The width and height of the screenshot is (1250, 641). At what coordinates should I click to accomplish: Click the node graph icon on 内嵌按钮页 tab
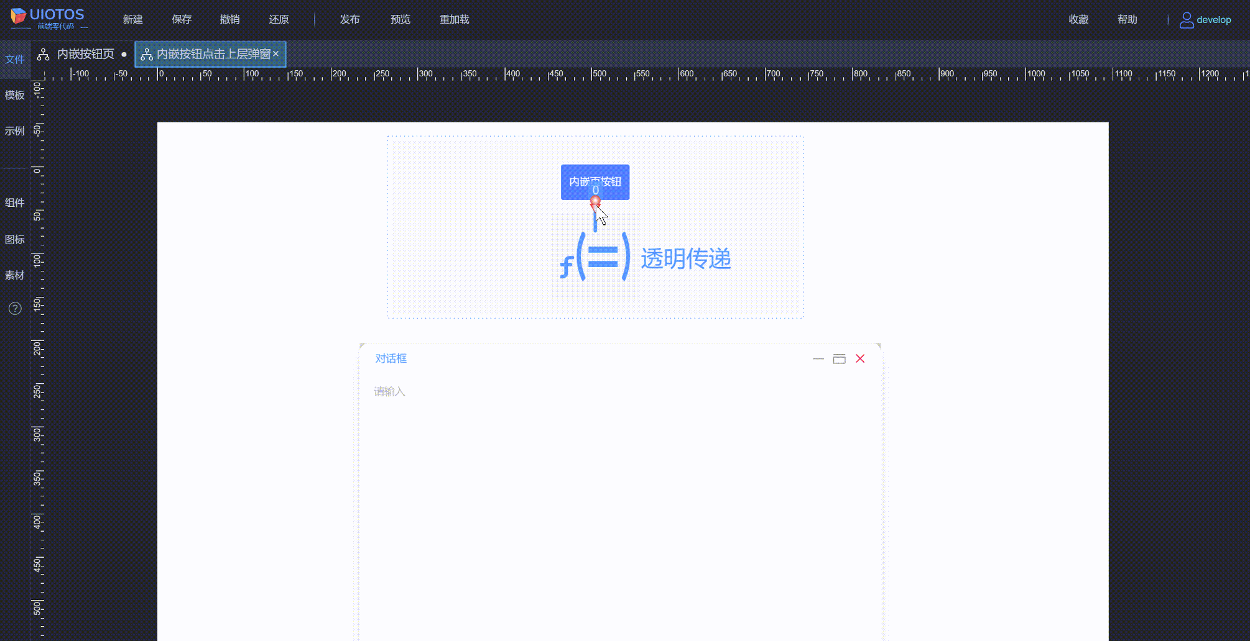42,54
